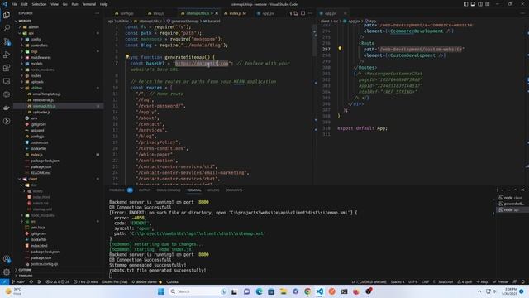Screen dimensions: 529x298
Task: Open Remote Explorer in activity bar
Action: 7,81
